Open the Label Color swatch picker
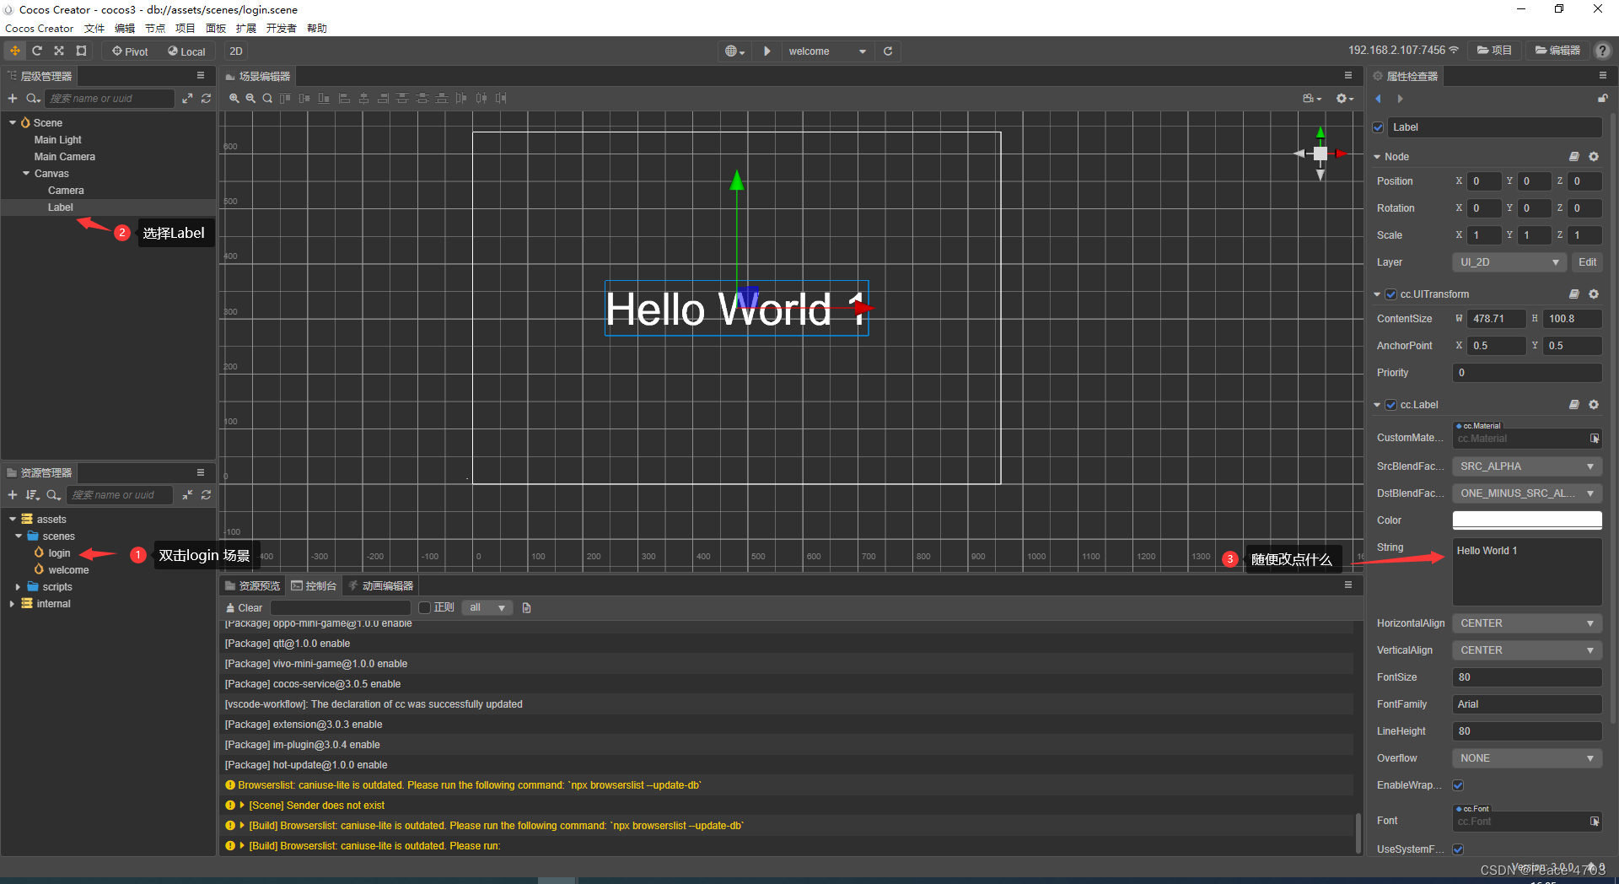 (x=1527, y=520)
